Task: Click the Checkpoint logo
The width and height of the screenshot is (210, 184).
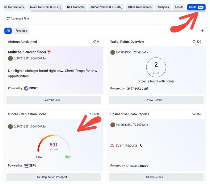Action: tap(137, 88)
